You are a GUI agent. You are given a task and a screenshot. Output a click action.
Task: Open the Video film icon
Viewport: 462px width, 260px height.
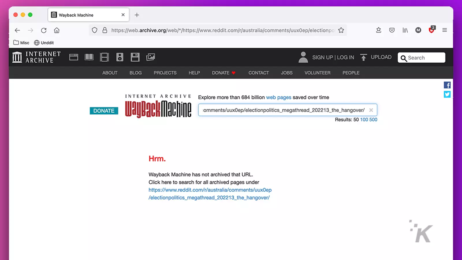coord(104,57)
